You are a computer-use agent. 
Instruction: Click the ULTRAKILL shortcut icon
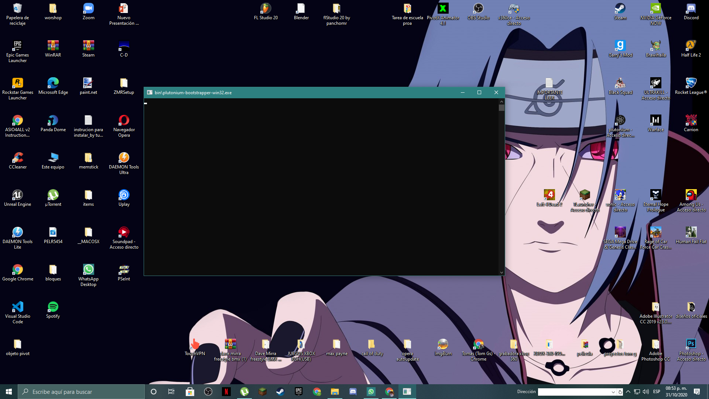655,88
